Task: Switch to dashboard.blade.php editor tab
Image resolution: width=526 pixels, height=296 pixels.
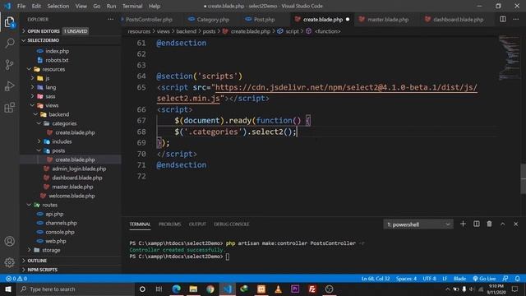Action: (458, 20)
